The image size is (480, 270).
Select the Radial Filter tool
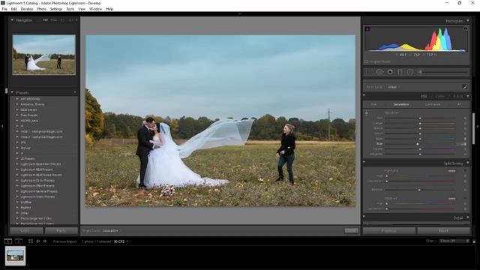(x=410, y=72)
